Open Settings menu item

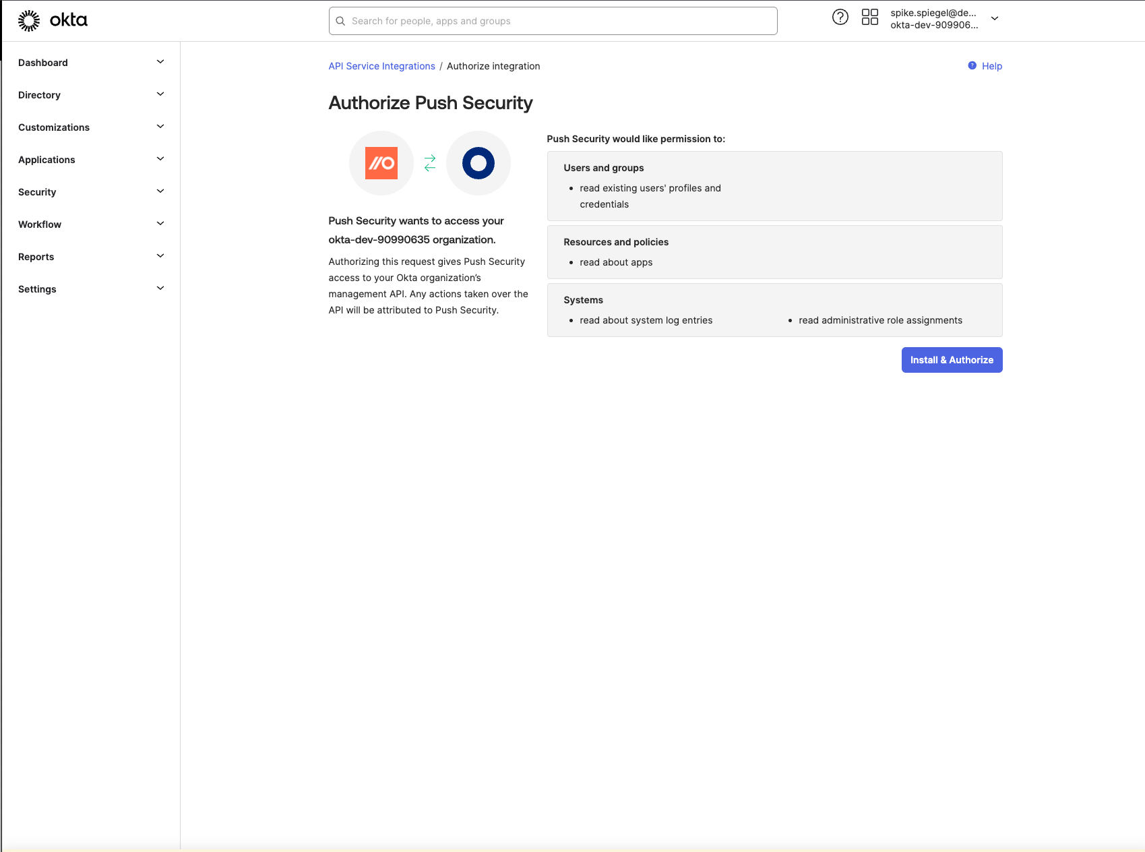tap(37, 289)
